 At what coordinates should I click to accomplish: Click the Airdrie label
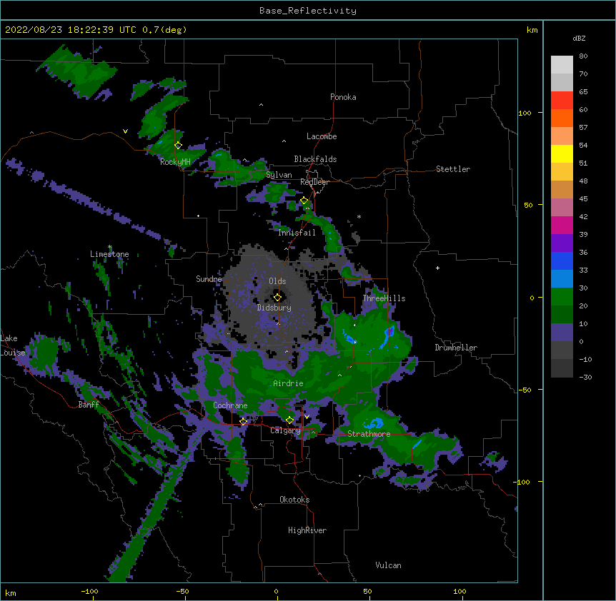pyautogui.click(x=289, y=383)
